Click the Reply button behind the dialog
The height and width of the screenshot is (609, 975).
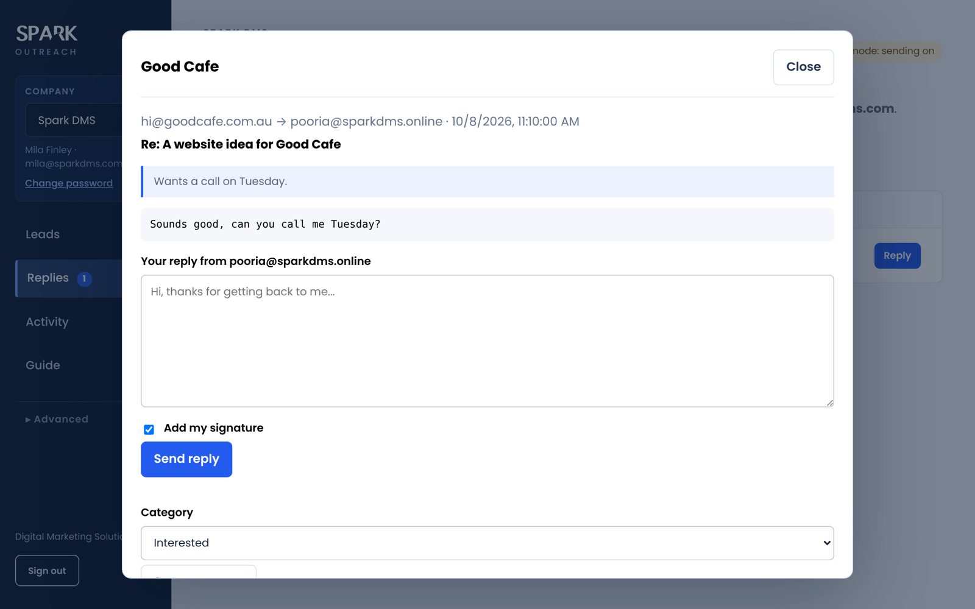click(x=897, y=256)
